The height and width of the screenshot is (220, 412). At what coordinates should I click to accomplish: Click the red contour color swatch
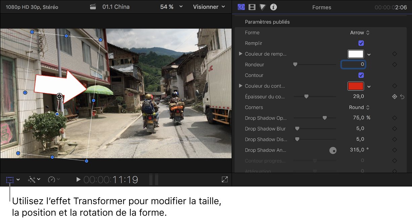click(356, 86)
